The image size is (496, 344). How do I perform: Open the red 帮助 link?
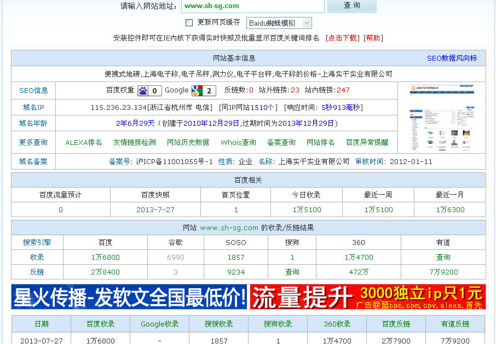pyautogui.click(x=373, y=38)
